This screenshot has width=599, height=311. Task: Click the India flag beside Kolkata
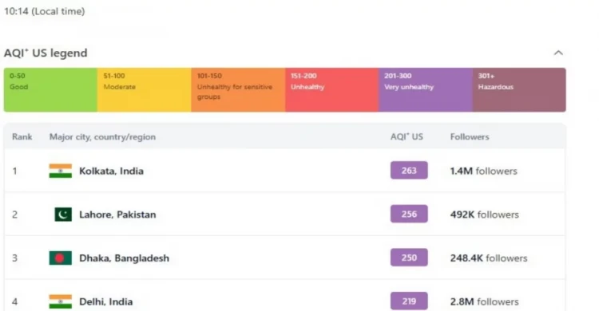tap(61, 171)
